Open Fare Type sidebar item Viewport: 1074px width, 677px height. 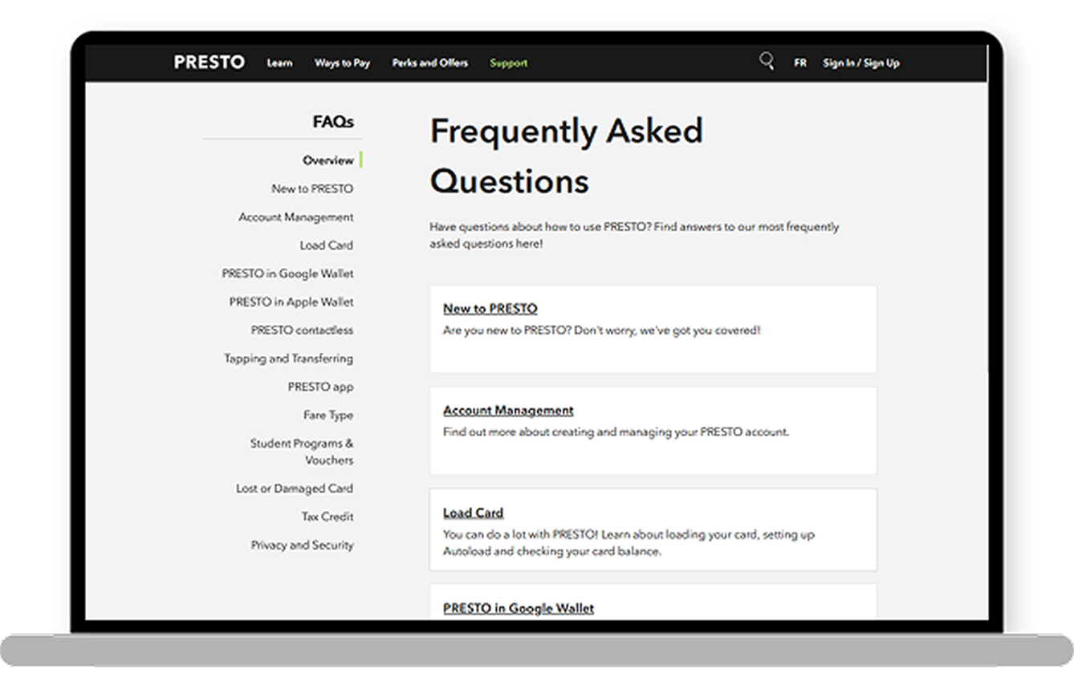click(x=328, y=415)
